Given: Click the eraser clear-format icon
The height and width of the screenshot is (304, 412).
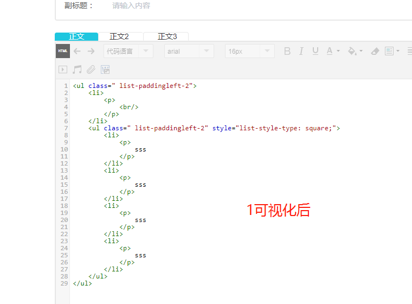Looking at the screenshot, I should [x=375, y=51].
